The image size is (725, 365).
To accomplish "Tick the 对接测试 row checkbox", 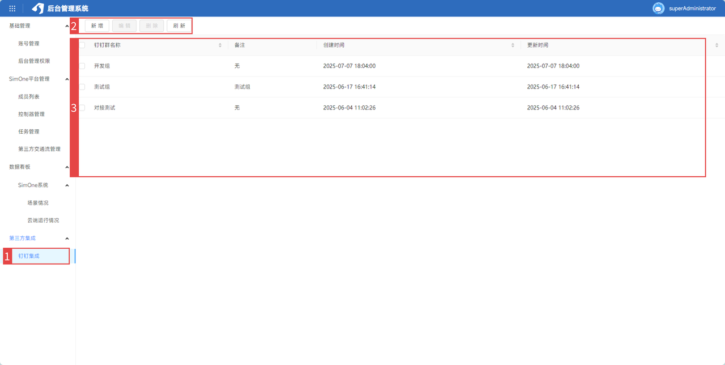I will [x=82, y=108].
